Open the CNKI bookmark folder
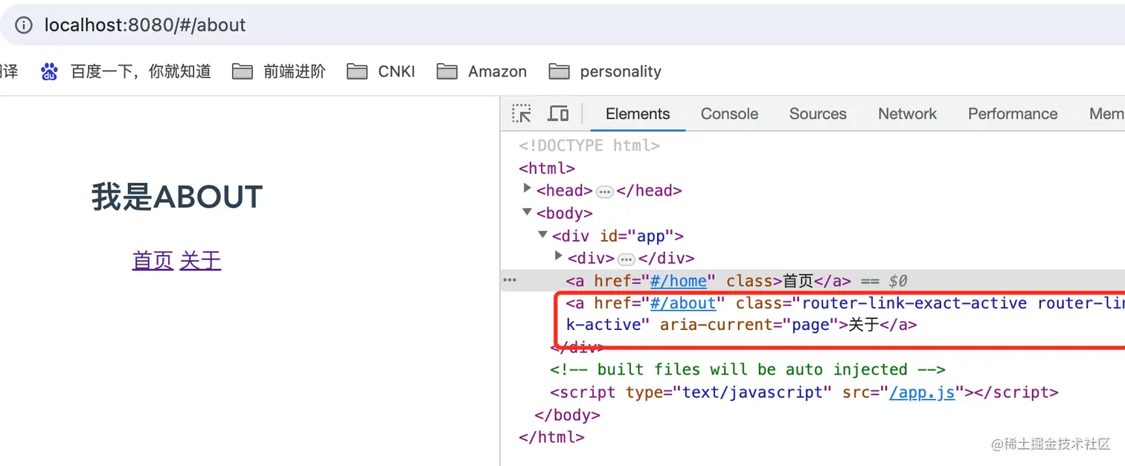This screenshot has width=1125, height=466. [381, 71]
